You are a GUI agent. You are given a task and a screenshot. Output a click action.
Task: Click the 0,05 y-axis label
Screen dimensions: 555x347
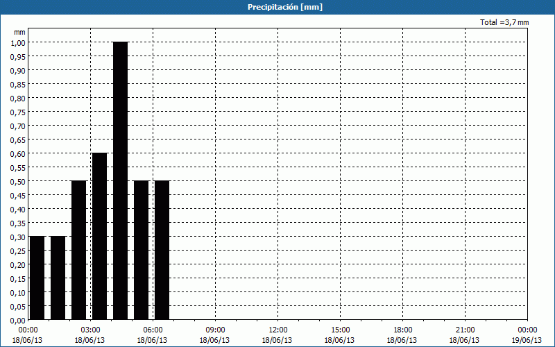pos(18,306)
